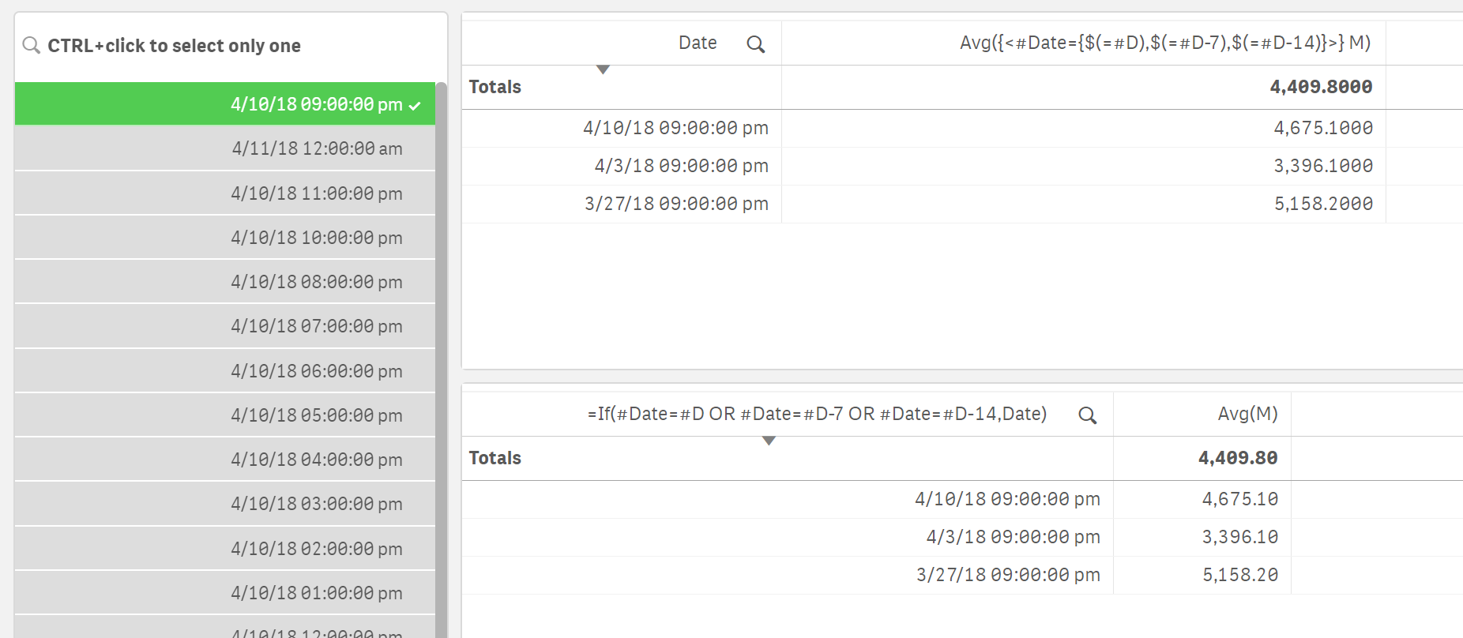Click the Totals label in the top table
Viewport: 1463px width, 638px height.
(x=495, y=87)
